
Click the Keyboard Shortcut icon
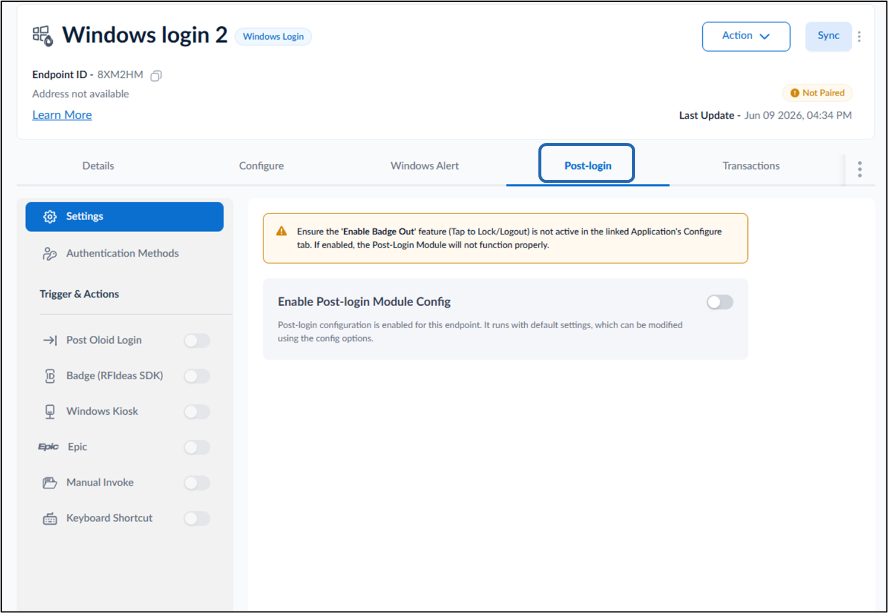tap(50, 519)
